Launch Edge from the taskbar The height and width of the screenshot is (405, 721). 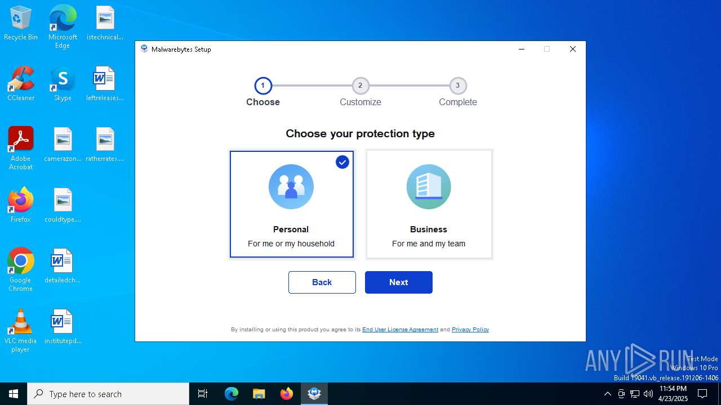click(232, 394)
